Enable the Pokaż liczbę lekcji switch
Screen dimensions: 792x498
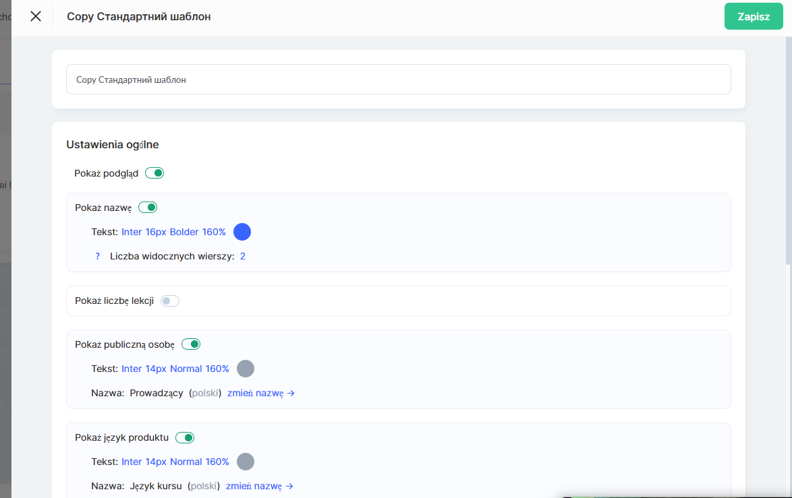click(x=170, y=301)
